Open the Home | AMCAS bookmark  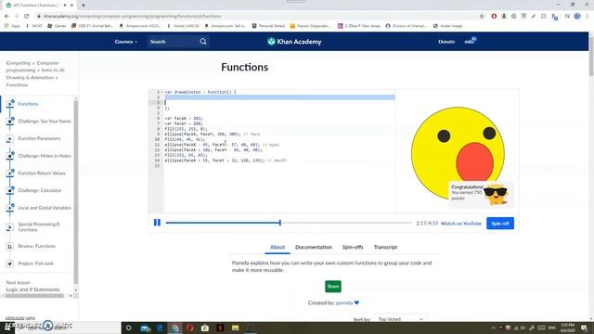183,26
